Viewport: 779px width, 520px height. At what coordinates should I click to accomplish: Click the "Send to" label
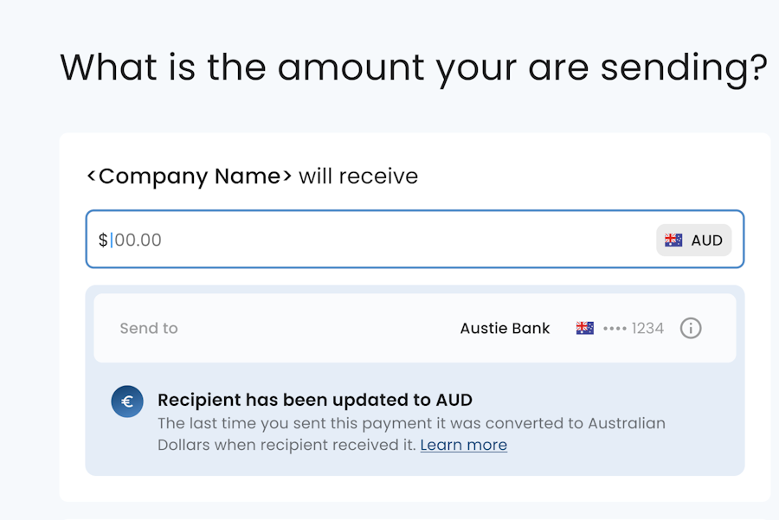pos(149,329)
